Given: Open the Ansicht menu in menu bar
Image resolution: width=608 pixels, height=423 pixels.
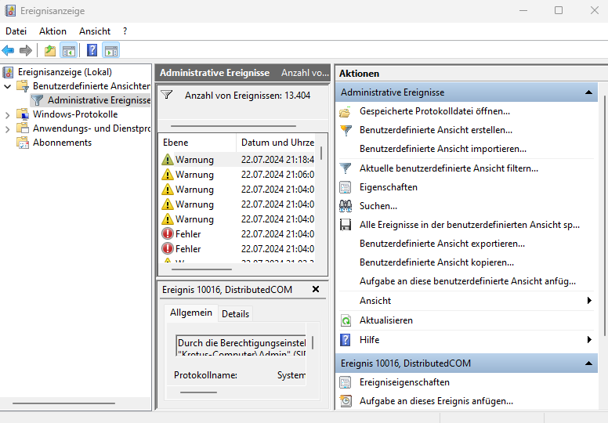Looking at the screenshot, I should (x=95, y=31).
